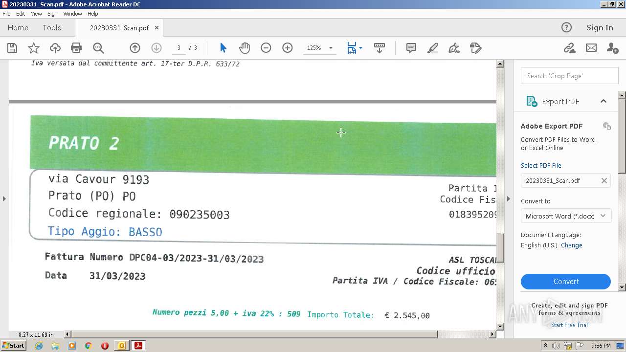626x352 pixels.
Task: Open the Edit menu
Action: (x=21, y=14)
